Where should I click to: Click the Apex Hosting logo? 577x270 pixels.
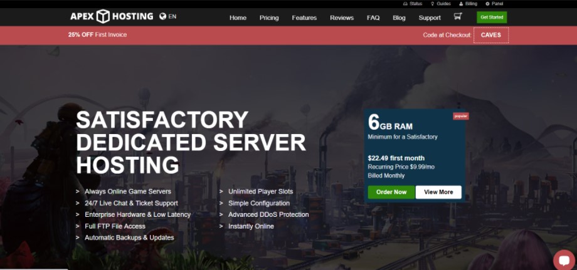click(x=112, y=16)
